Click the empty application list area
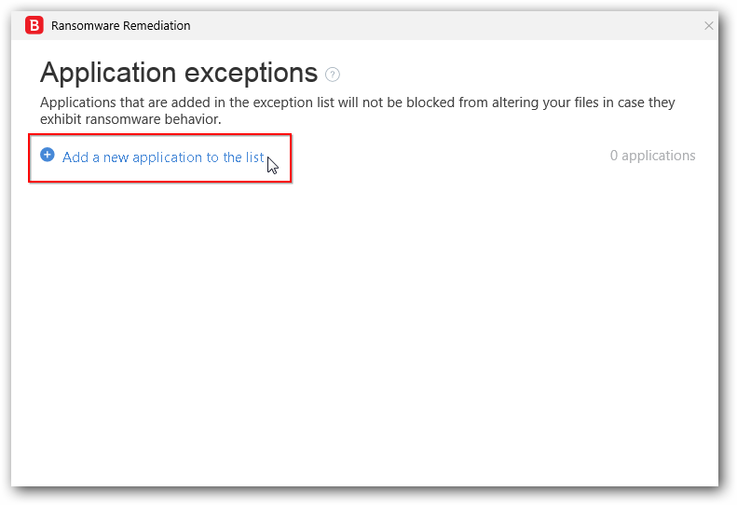Viewport: 737px width, 505px height. pos(365,326)
